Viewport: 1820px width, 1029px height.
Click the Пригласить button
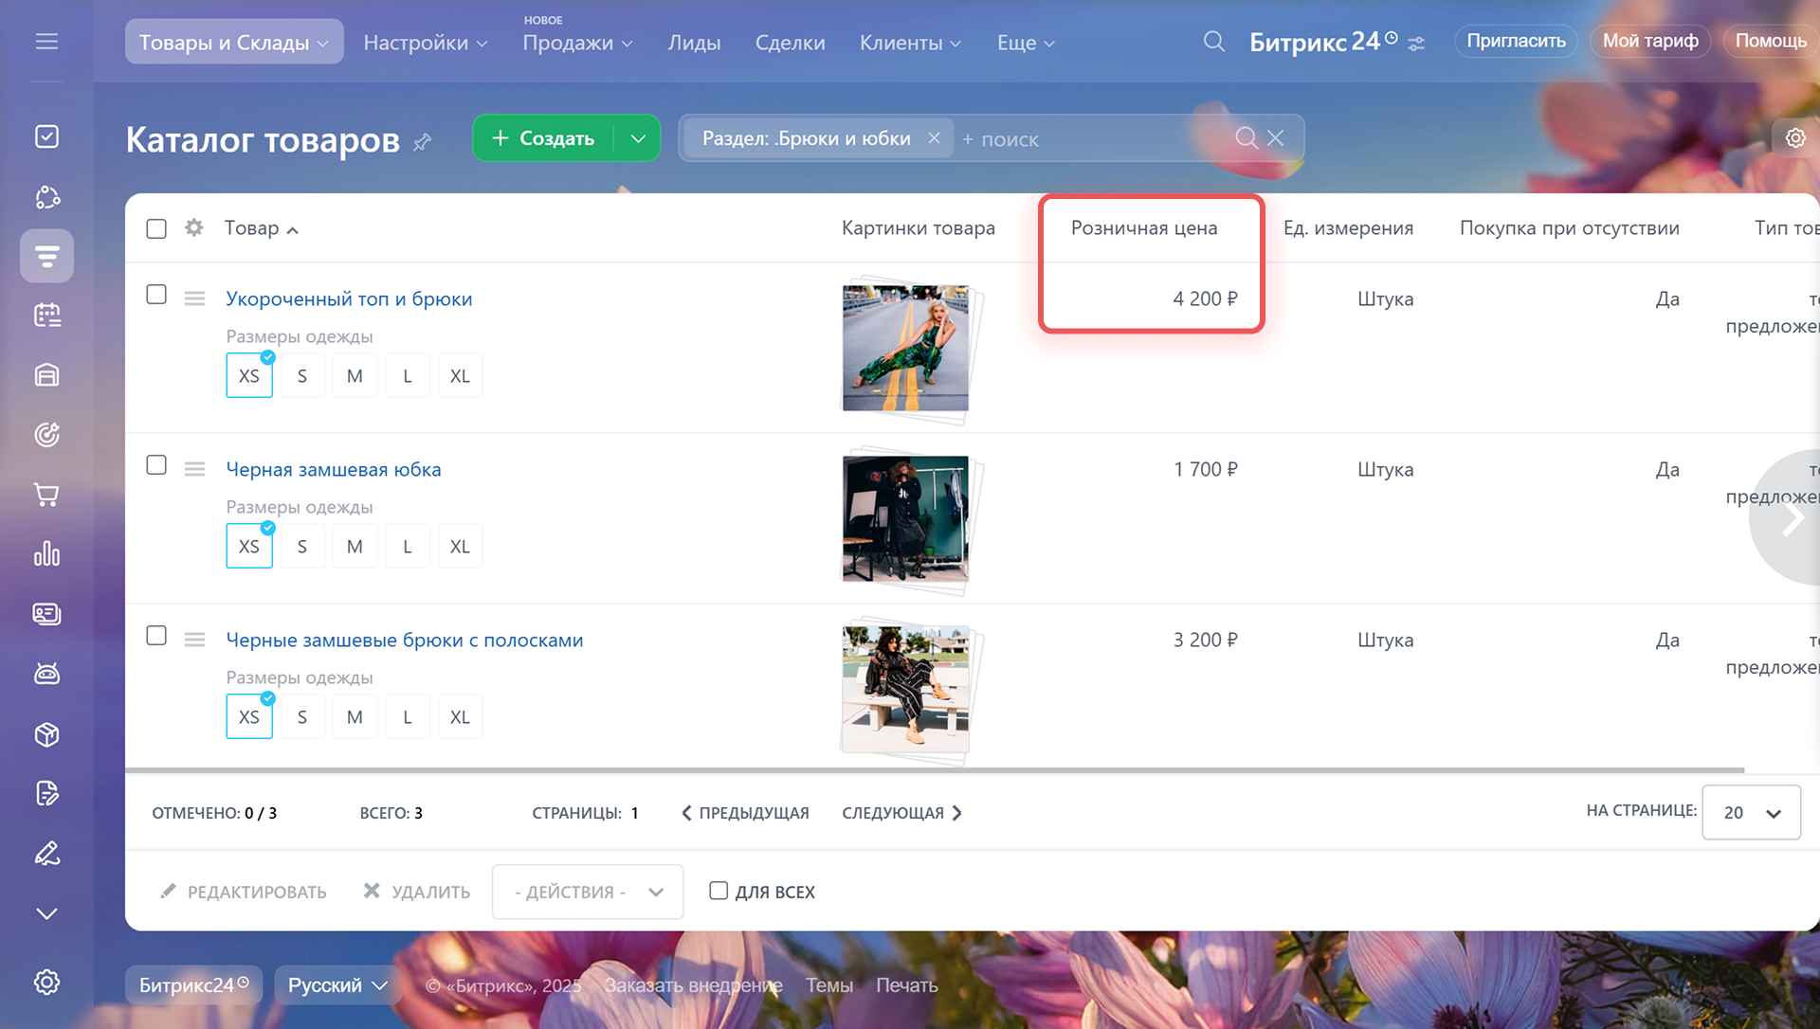pyautogui.click(x=1515, y=41)
